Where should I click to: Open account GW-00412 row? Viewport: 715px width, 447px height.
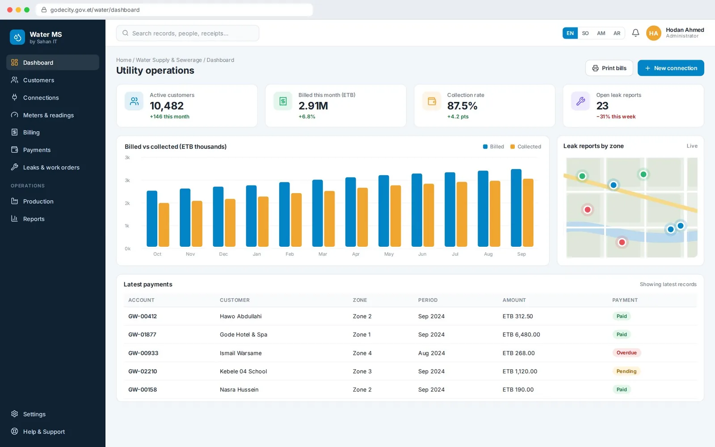410,316
